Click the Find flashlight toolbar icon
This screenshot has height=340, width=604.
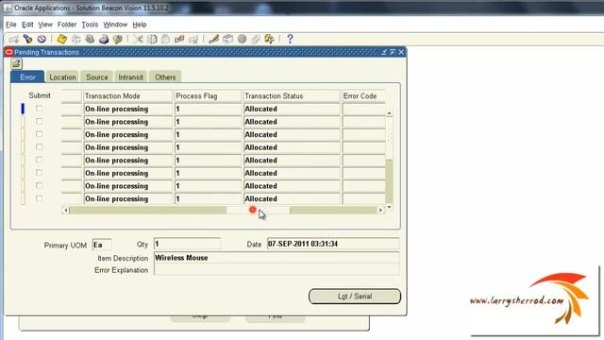pyautogui.click(x=27, y=39)
